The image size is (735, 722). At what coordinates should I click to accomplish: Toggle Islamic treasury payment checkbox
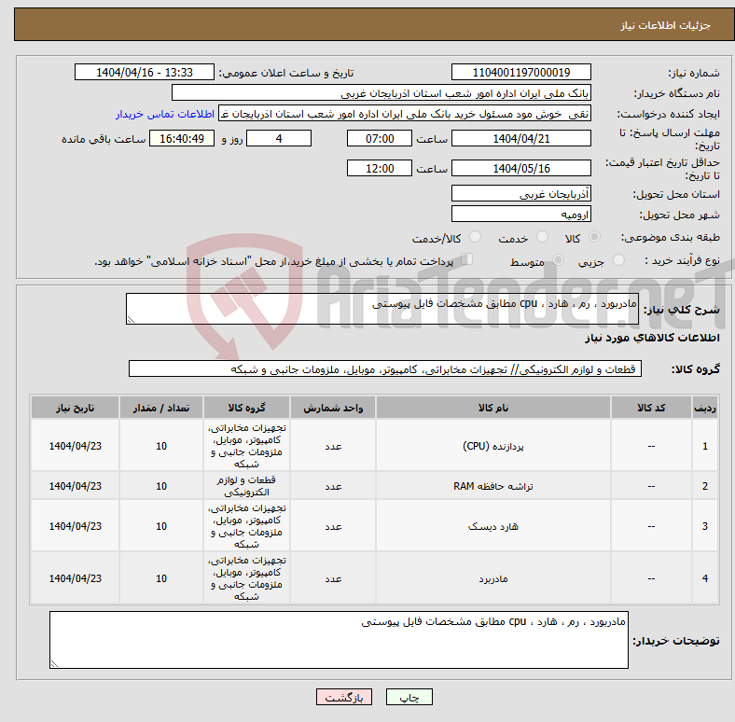[467, 259]
